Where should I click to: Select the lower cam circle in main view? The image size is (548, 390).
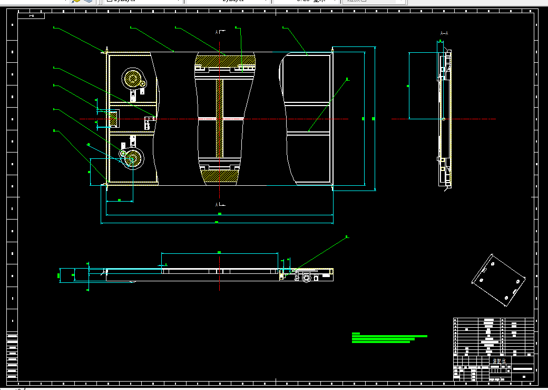click(133, 159)
